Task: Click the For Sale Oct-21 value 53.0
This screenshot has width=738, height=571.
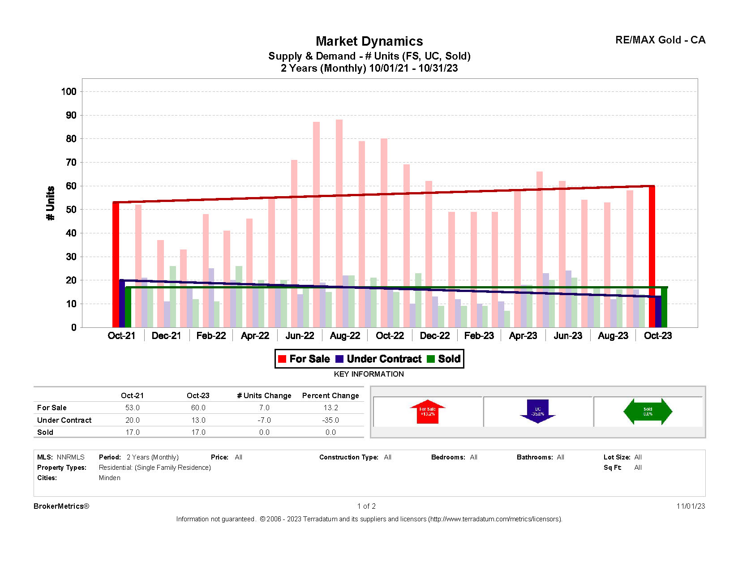Action: click(133, 408)
